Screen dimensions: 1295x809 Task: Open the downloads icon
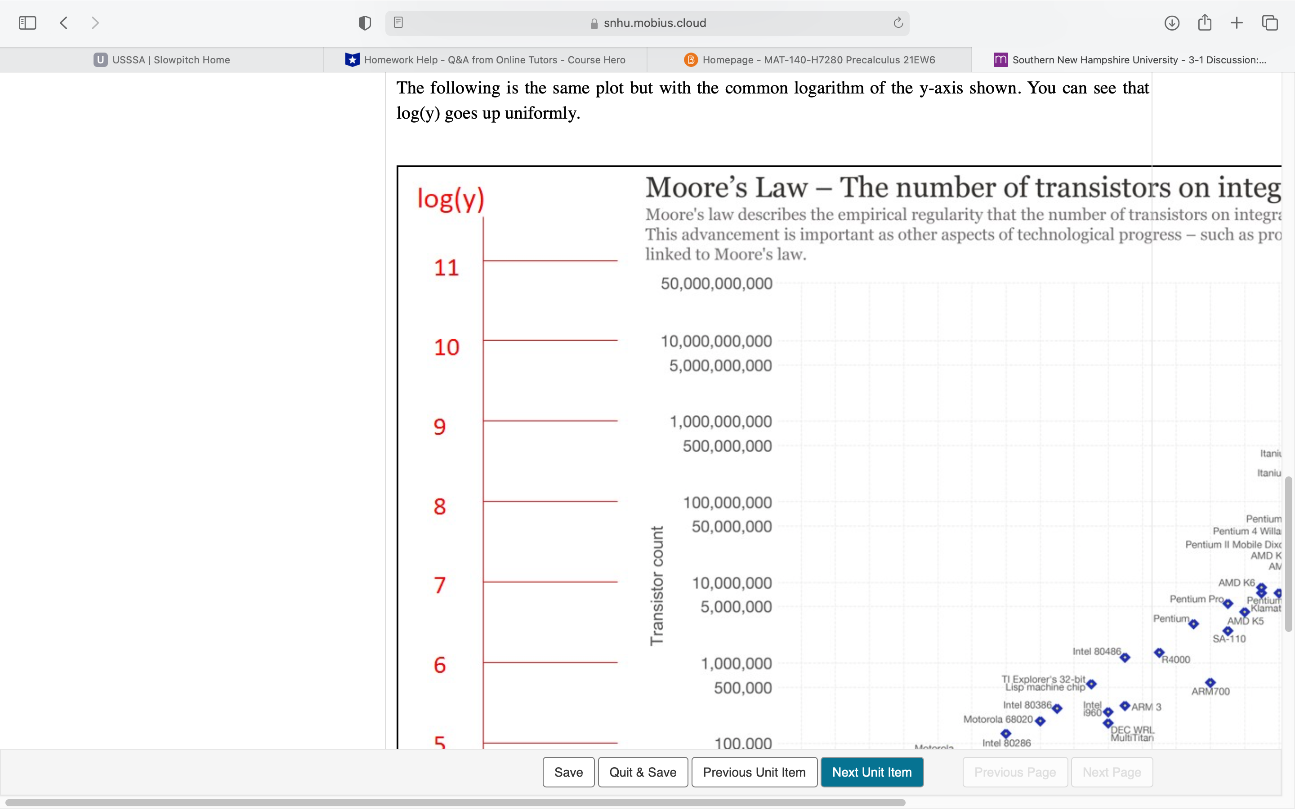pyautogui.click(x=1171, y=23)
